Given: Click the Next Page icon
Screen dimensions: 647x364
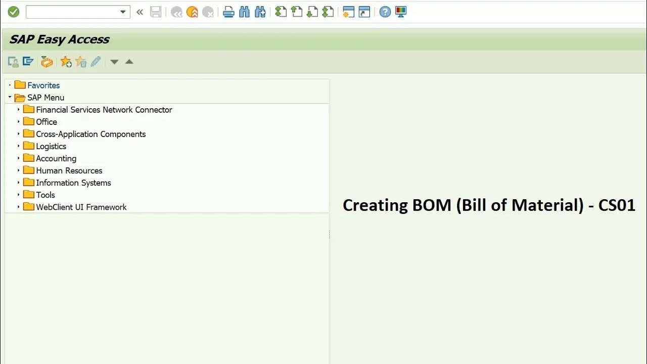Looking at the screenshot, I should [312, 12].
